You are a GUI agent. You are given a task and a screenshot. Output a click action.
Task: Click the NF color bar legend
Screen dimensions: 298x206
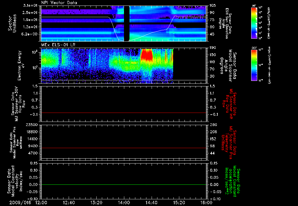[254, 23]
